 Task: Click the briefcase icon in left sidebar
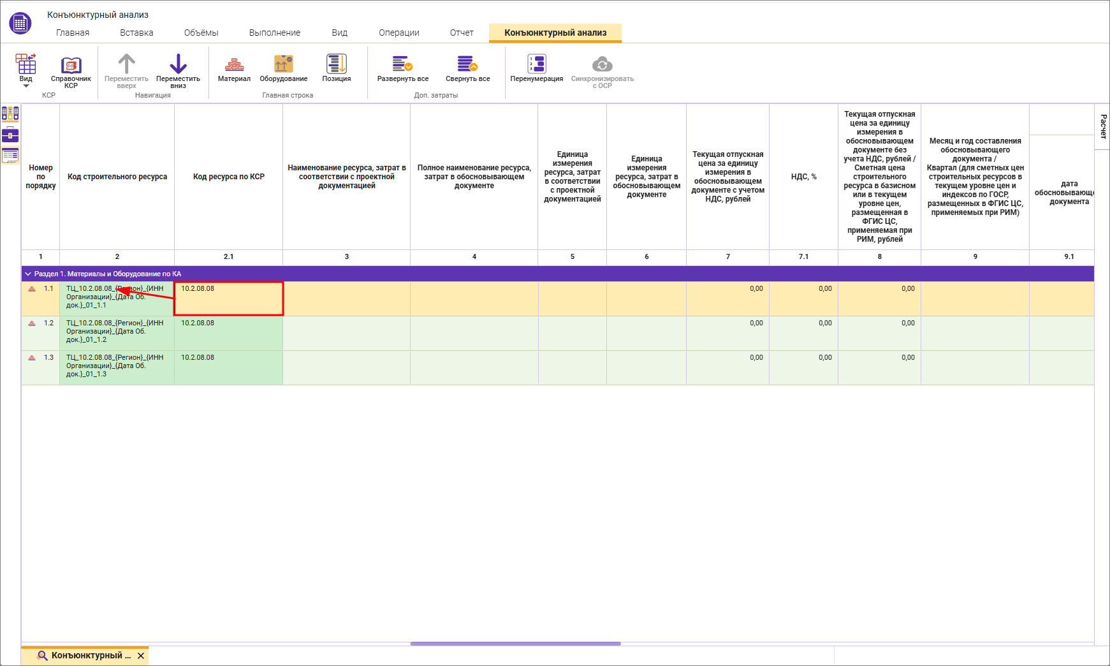click(10, 135)
